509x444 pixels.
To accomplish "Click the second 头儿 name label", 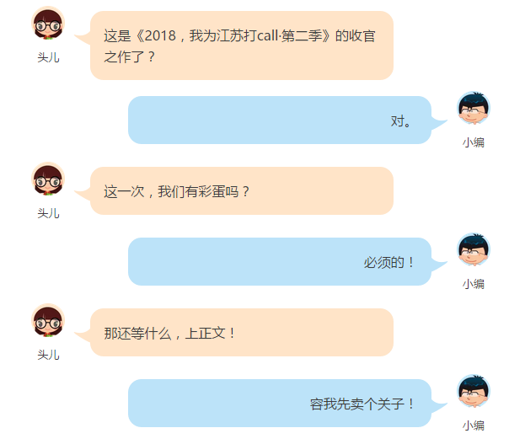I will click(48, 213).
